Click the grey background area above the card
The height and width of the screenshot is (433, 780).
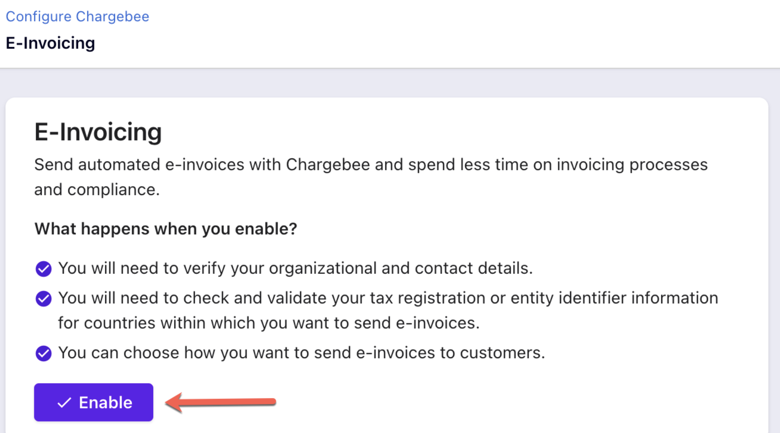click(x=390, y=83)
